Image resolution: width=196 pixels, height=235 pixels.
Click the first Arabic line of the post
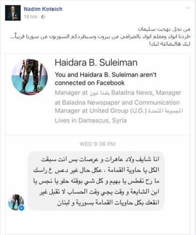click(164, 29)
